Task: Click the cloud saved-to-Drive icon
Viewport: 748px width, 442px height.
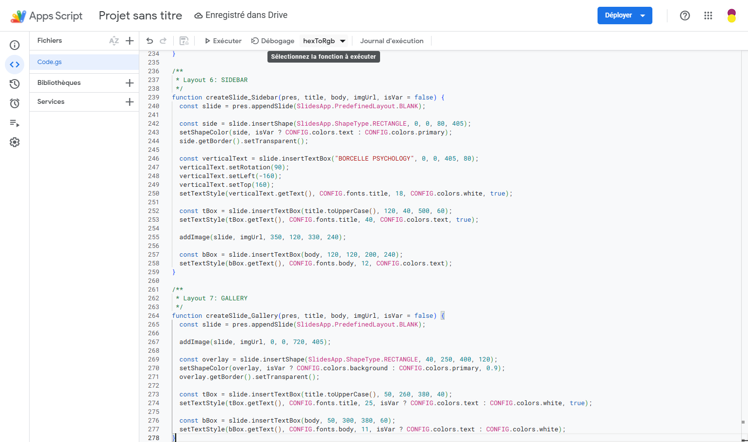Action: [198, 16]
